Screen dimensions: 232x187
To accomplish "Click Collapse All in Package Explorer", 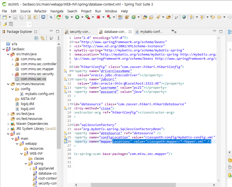I will point(36,38).
